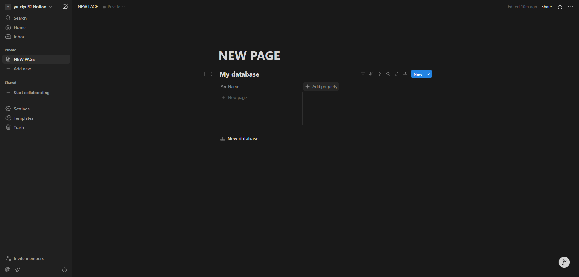Open Settings from the sidebar
Screen dimensions: 579x277
click(x=36, y=109)
